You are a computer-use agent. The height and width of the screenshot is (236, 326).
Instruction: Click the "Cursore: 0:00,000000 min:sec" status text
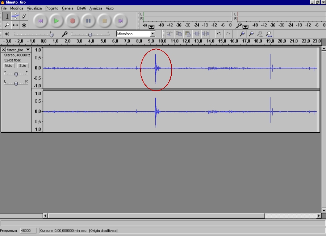click(x=63, y=231)
